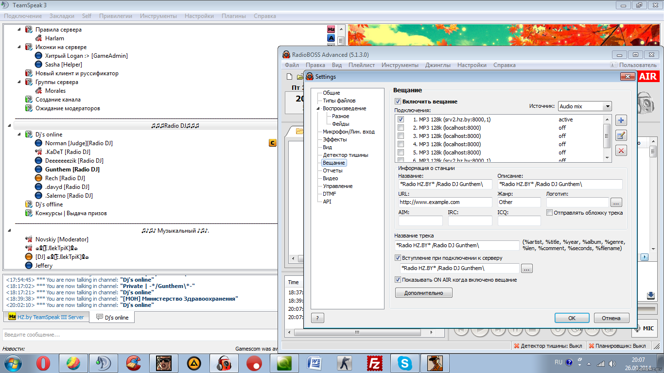Image resolution: width=664 pixels, height=373 pixels.
Task: Click the RadioBOSS new playlist icon
Action: coord(290,76)
